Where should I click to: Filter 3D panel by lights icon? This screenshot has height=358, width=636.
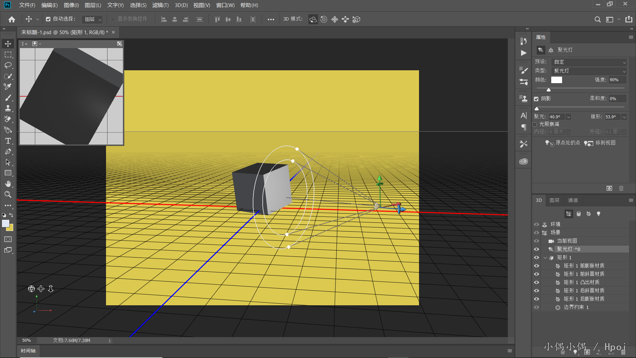(x=599, y=214)
